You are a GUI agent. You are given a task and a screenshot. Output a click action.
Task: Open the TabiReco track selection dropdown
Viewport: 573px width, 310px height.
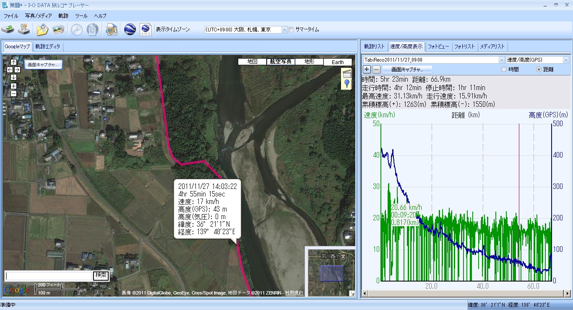502,60
